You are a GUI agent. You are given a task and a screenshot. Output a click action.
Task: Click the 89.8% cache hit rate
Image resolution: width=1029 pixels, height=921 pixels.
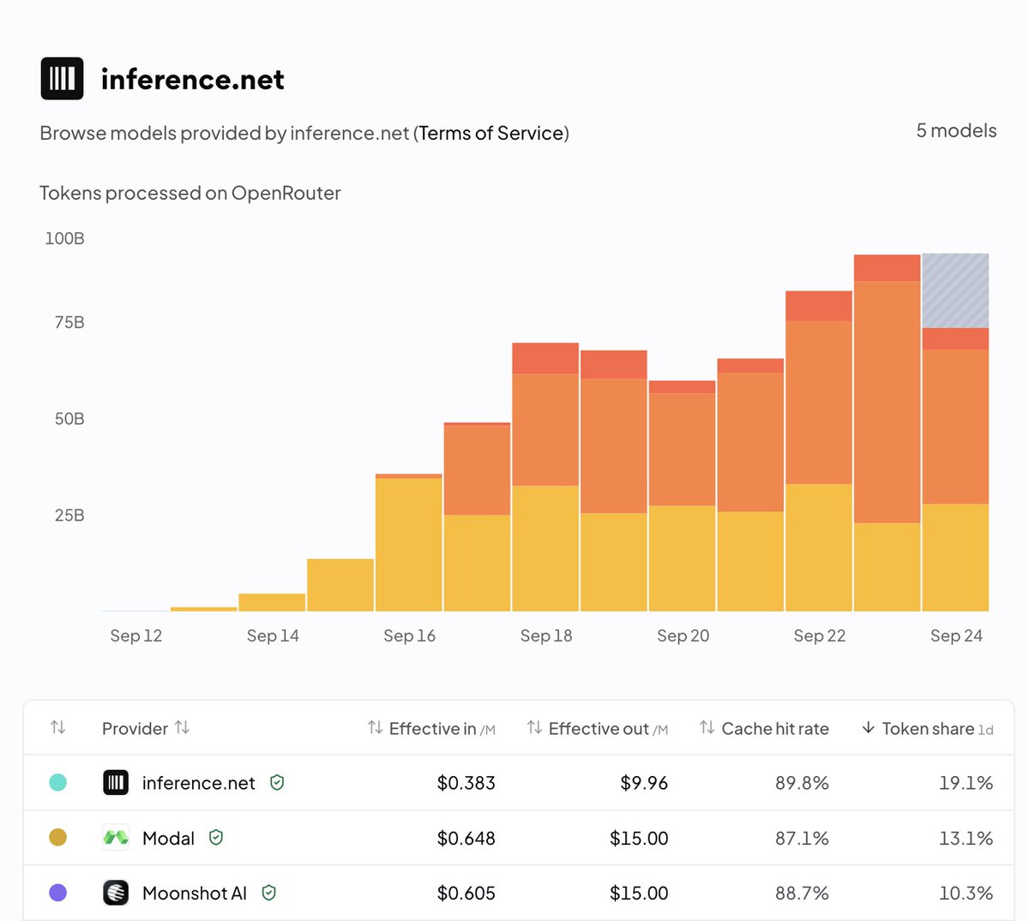[x=802, y=783]
